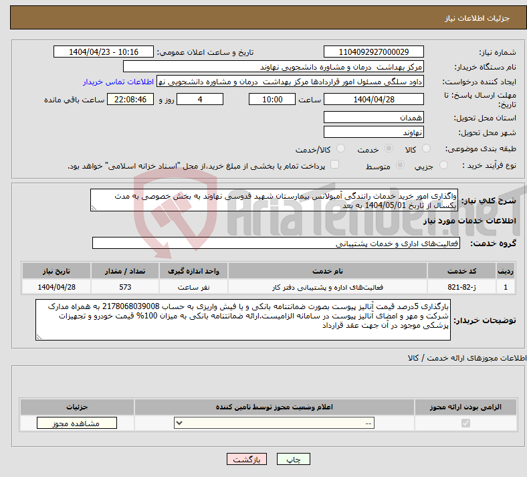Click the remaining days field 4

[200, 99]
